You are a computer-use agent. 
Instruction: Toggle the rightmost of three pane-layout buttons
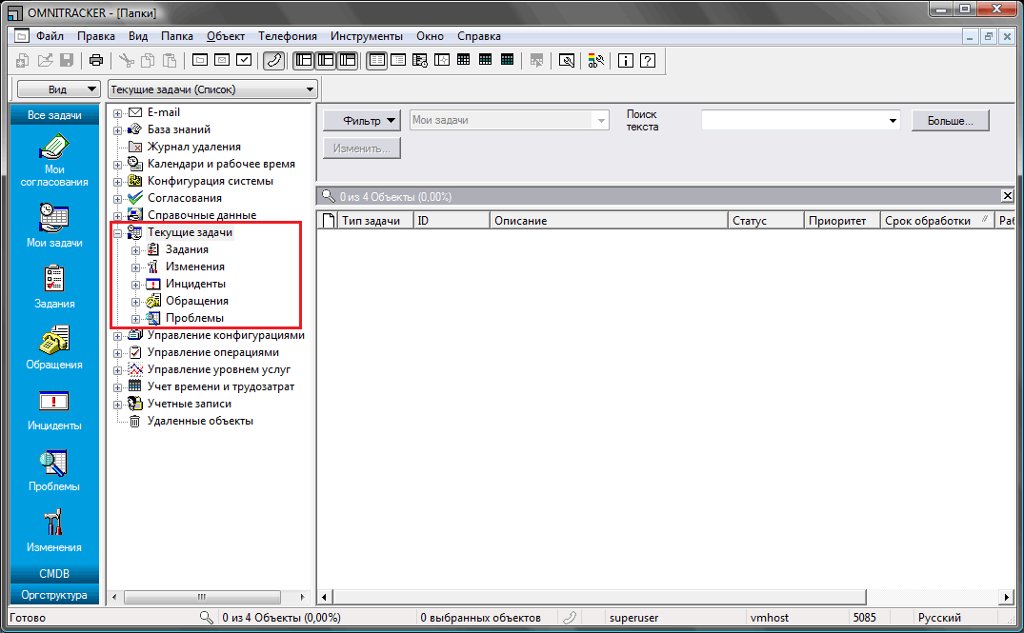tap(348, 61)
